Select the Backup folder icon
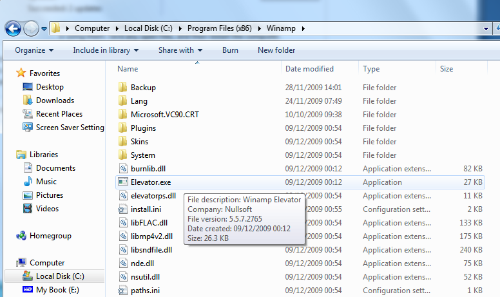 (x=123, y=88)
